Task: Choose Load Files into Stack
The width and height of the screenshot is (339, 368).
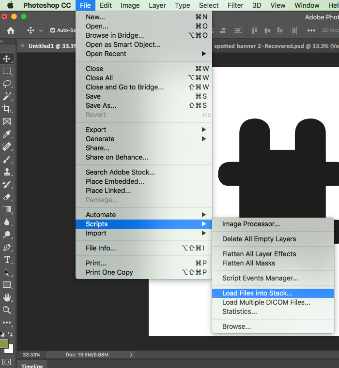Action: [x=273, y=293]
